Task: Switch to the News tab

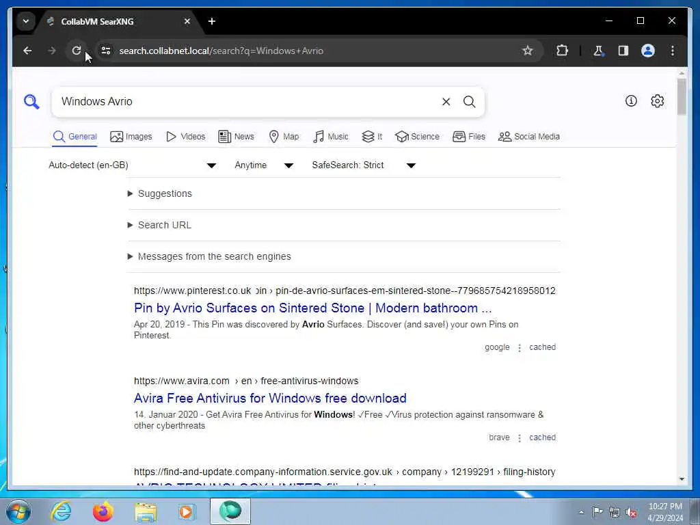Action: click(236, 137)
